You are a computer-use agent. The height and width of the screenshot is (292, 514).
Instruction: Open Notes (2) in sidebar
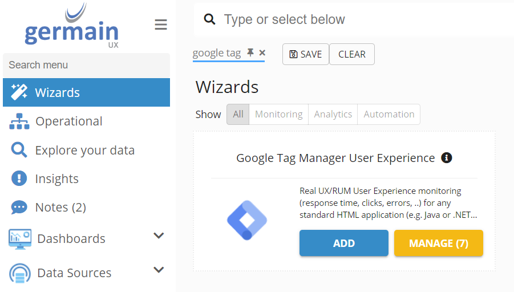pos(60,208)
